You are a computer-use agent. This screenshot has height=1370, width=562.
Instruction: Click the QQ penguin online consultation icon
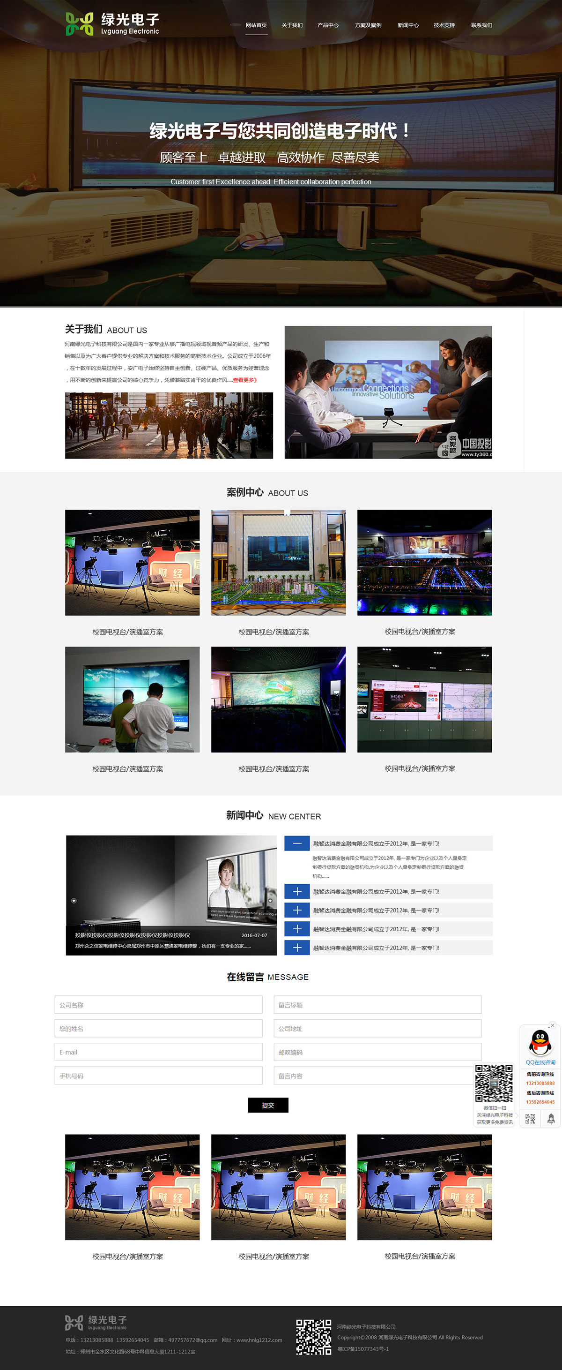pyautogui.click(x=540, y=1042)
